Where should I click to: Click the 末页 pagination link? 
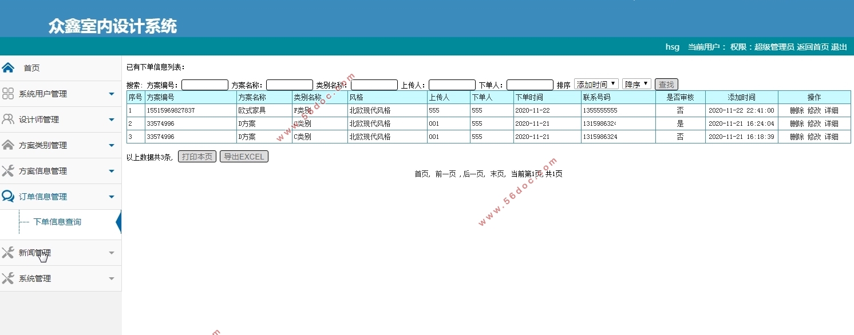coord(497,174)
